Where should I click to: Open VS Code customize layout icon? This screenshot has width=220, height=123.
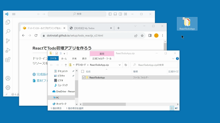click(x=125, y=14)
